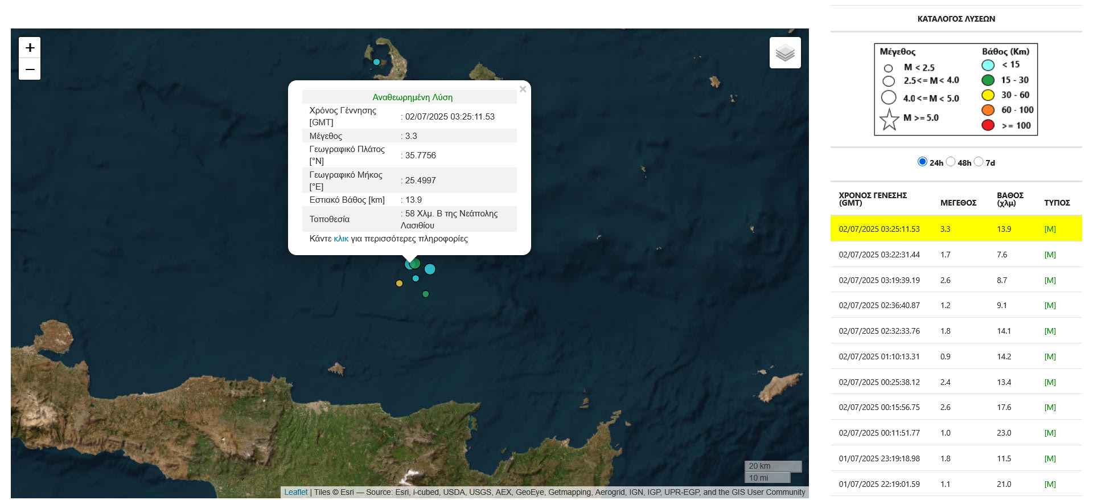The image size is (1093, 500).
Task: Choose the 7d time range option
Action: [979, 162]
